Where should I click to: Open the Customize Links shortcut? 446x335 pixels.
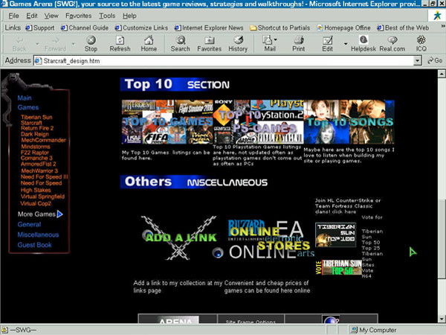point(141,28)
